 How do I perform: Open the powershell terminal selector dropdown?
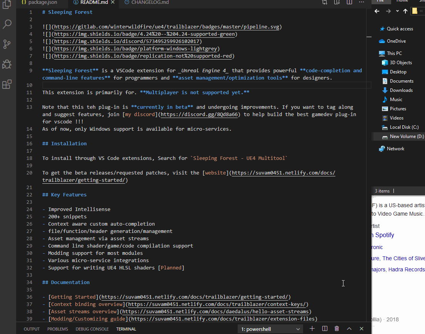(x=270, y=329)
